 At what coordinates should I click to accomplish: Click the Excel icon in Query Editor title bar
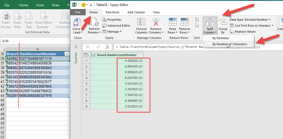74,5
